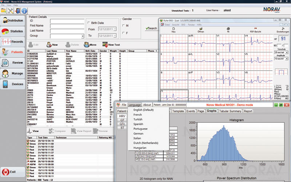
Task: Click the blue info icon in toolbar
Action: pos(25,11)
